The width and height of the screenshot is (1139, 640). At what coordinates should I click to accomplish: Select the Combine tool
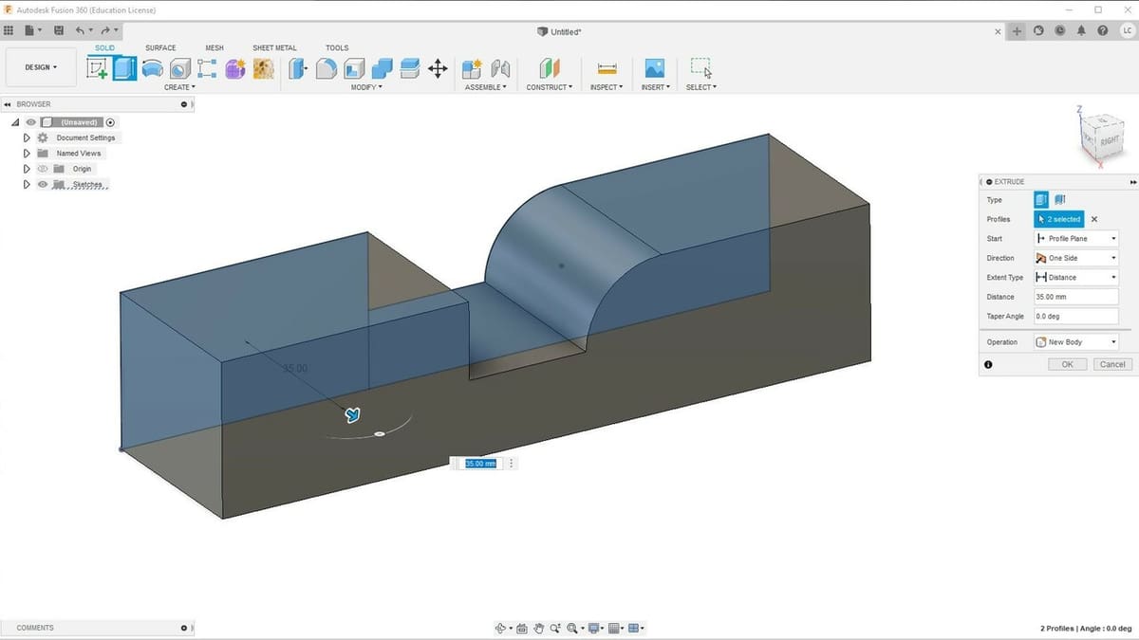pyautogui.click(x=382, y=68)
